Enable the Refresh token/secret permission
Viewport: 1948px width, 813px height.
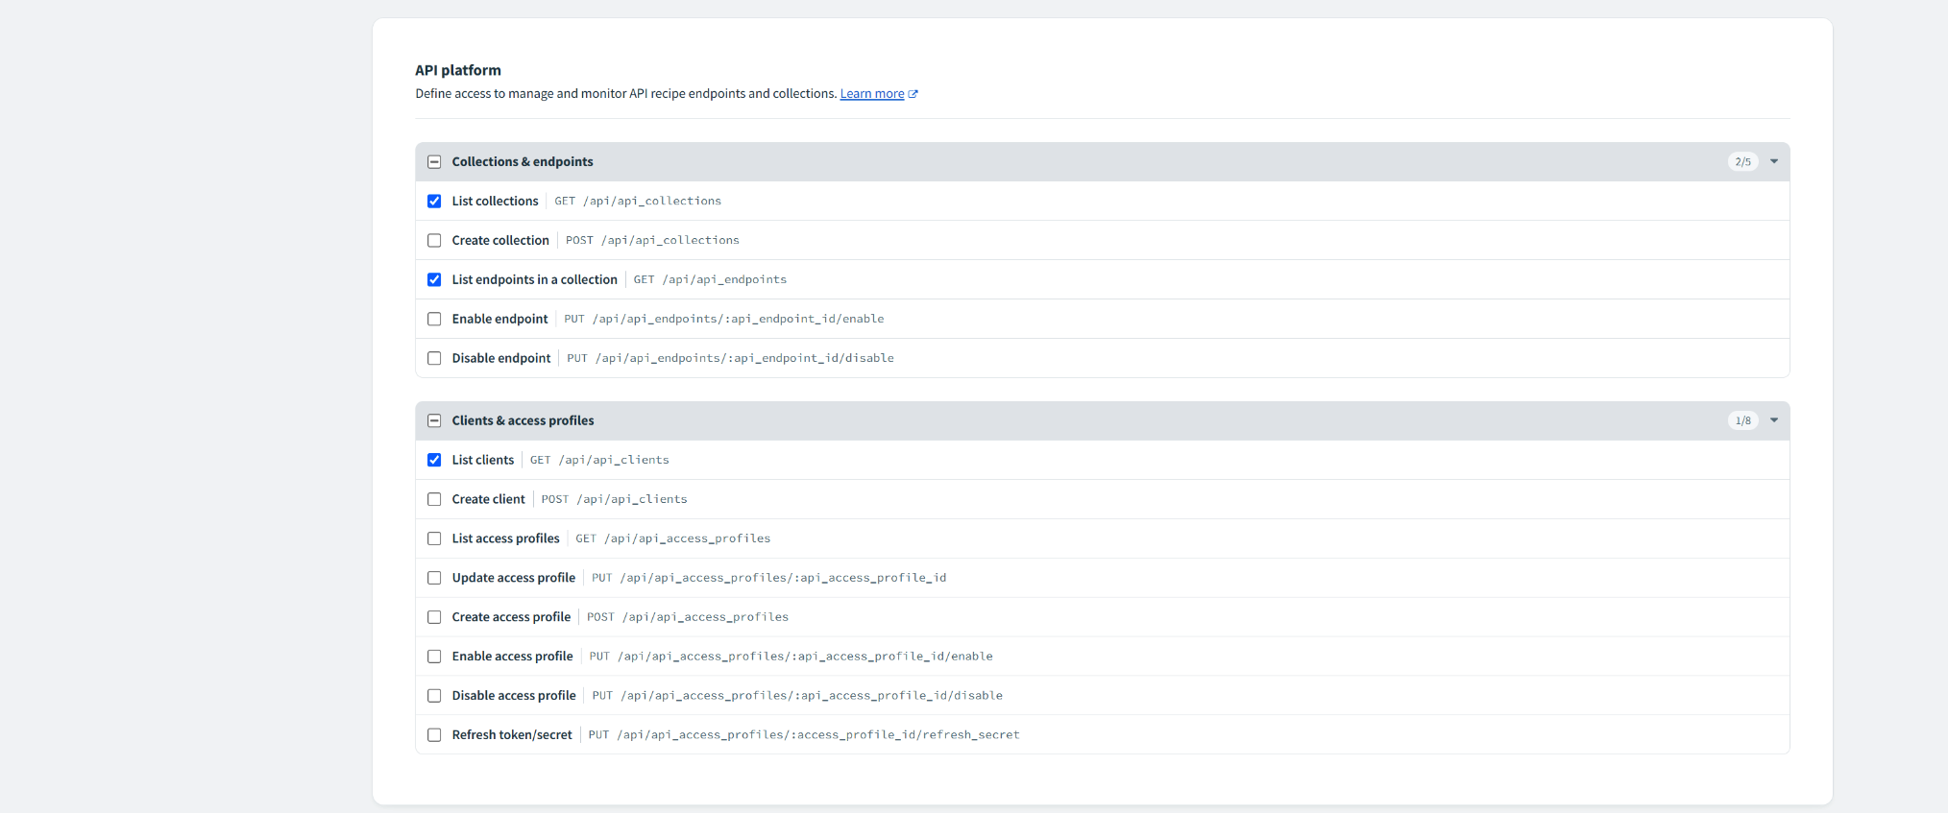coord(434,735)
